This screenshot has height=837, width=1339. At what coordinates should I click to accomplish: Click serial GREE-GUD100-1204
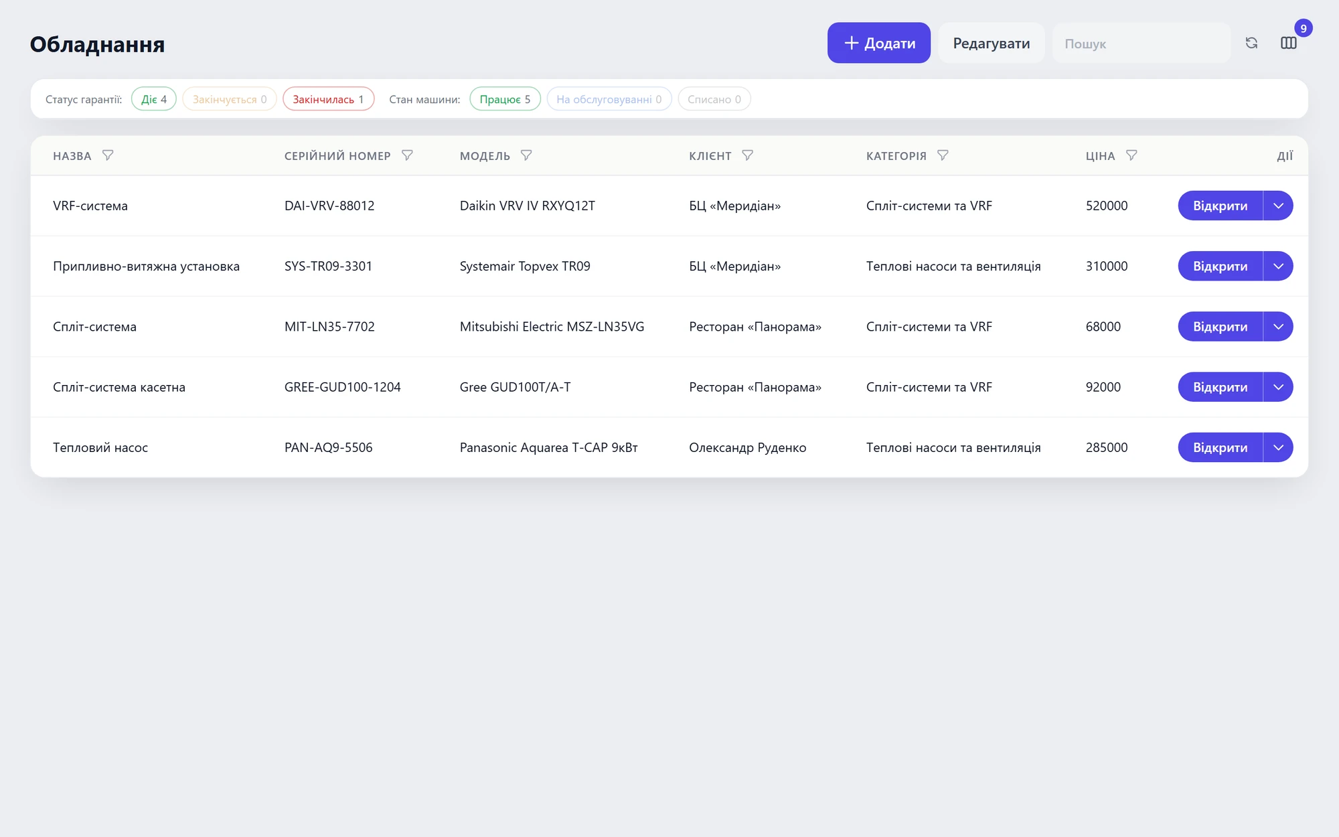point(343,386)
